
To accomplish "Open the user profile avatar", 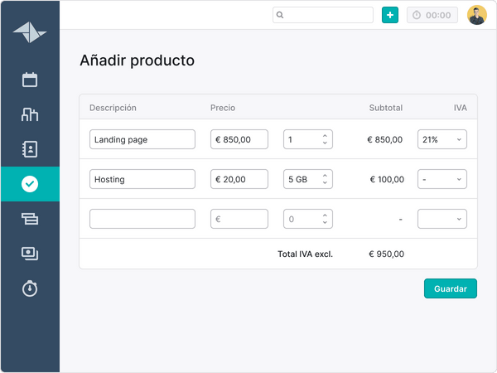I will pos(476,15).
